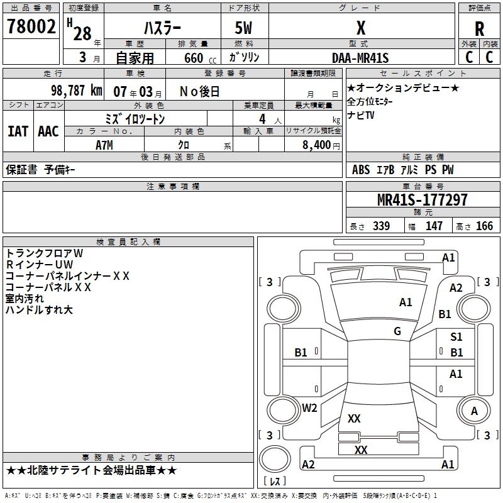Select the spare tire circle above レス
This screenshot has width=503, height=503.
[x=275, y=459]
